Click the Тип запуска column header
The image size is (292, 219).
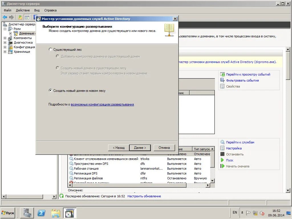202,149
